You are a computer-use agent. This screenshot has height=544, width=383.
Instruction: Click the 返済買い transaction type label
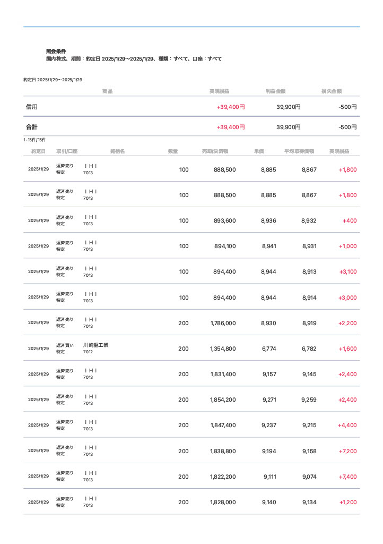65,345
